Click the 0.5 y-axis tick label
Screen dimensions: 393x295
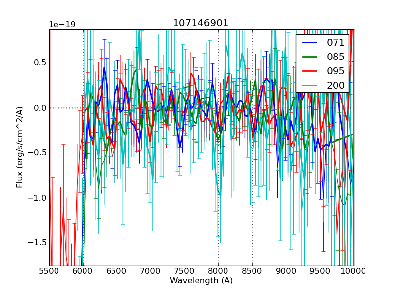(x=40, y=63)
